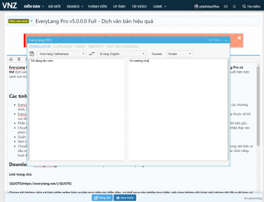264x202 pixels.
Task: Click the eraser remove formatting icon
Action: pos(11,59)
